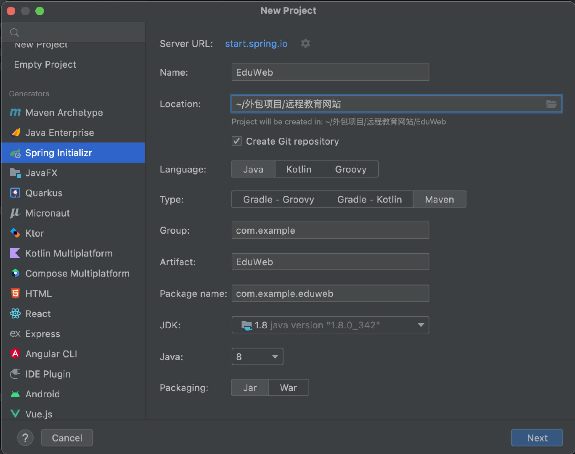This screenshot has width=575, height=454.
Task: Open the start.spring.io link
Action: [256, 43]
